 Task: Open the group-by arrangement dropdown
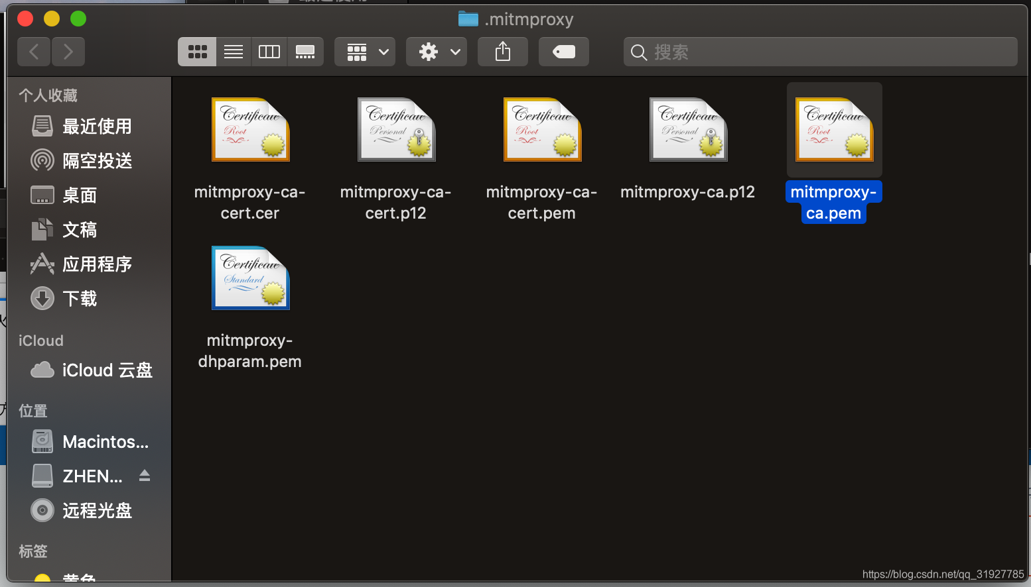(365, 52)
